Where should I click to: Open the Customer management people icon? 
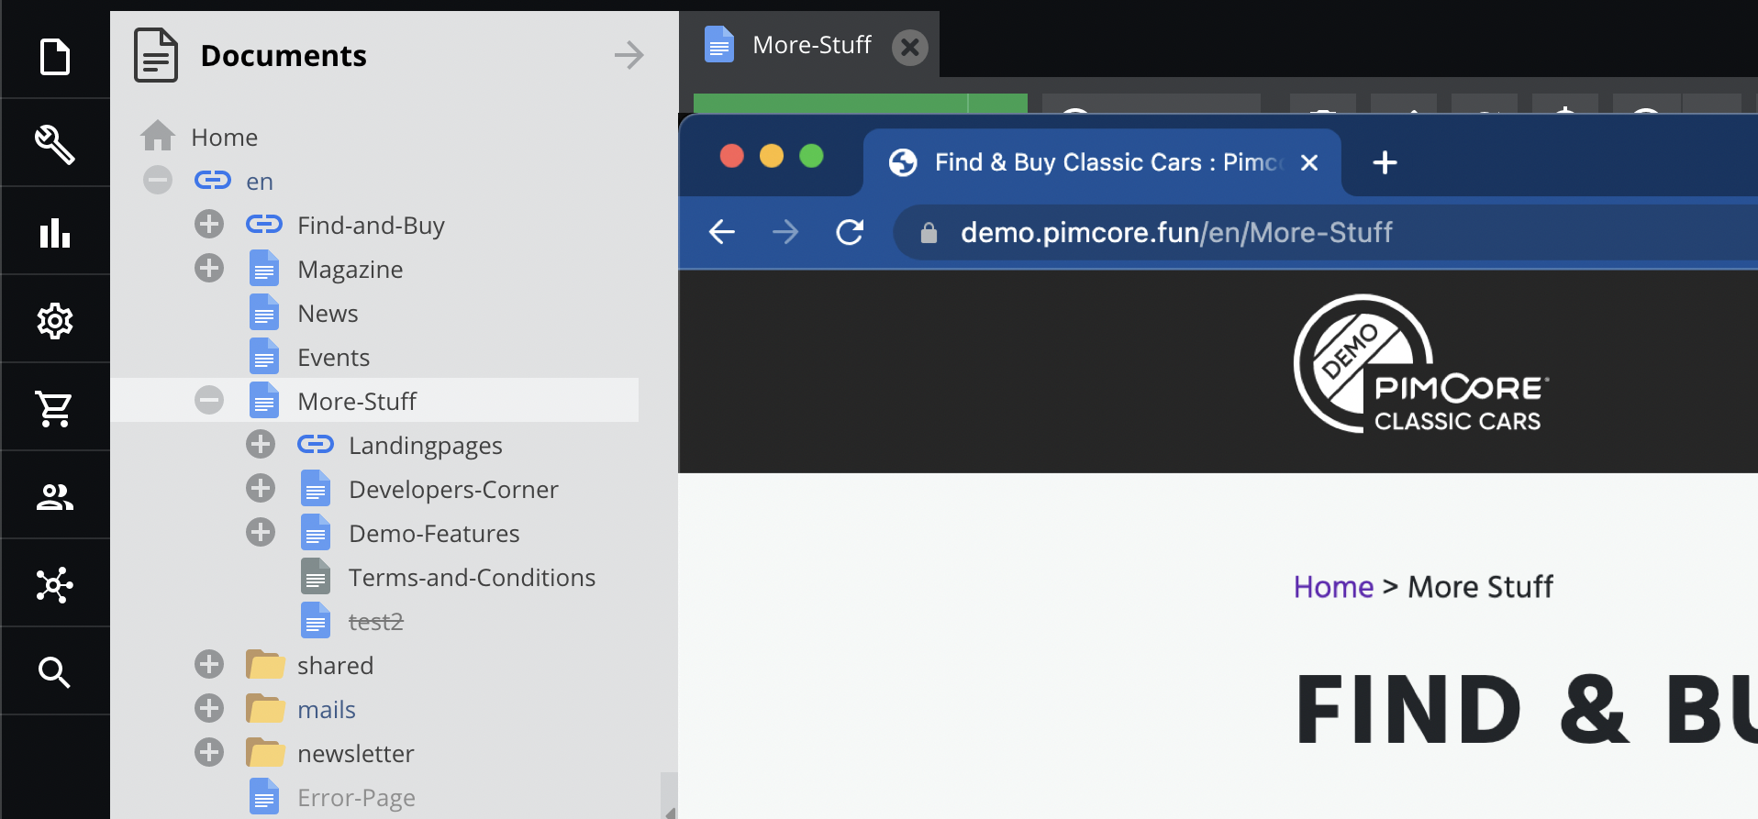pyautogui.click(x=55, y=497)
